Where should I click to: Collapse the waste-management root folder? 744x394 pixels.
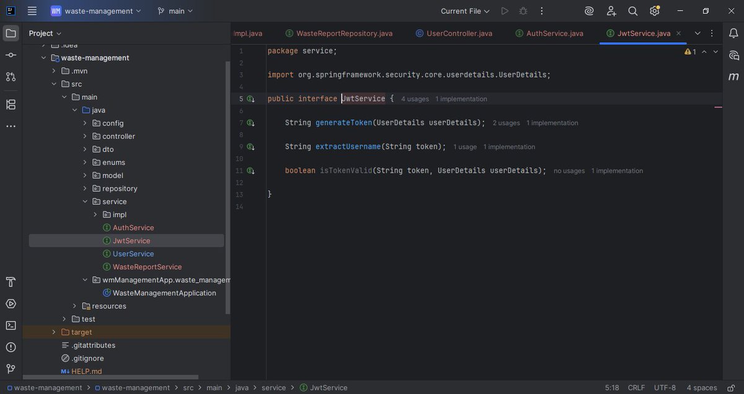coord(44,58)
